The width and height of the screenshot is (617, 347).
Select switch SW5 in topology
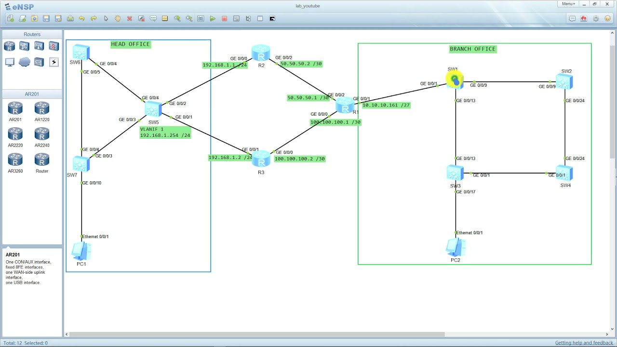pyautogui.click(x=153, y=109)
